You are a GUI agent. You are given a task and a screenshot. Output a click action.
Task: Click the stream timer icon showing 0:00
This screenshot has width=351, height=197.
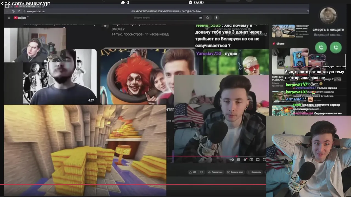pos(191,2)
